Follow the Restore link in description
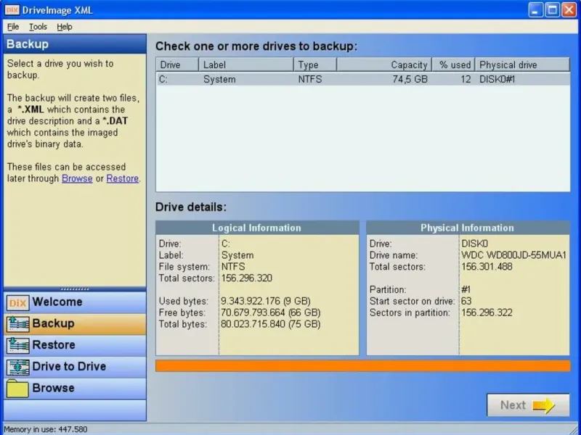Screen dimensions: 581x435 tap(122, 178)
